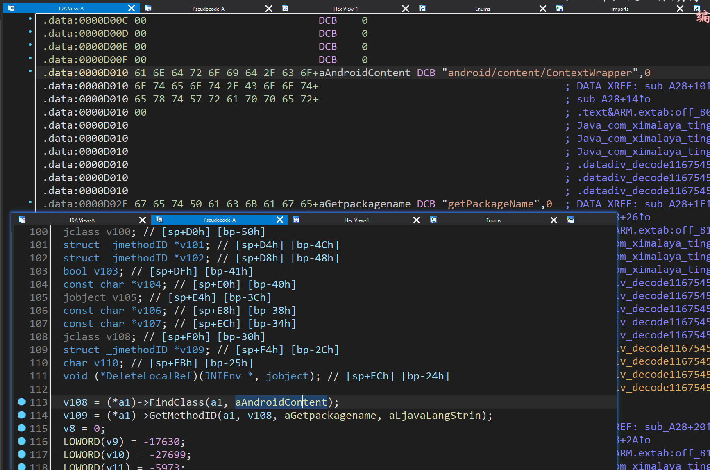Open Hex View-1 tab in lower tab bar

(x=356, y=220)
